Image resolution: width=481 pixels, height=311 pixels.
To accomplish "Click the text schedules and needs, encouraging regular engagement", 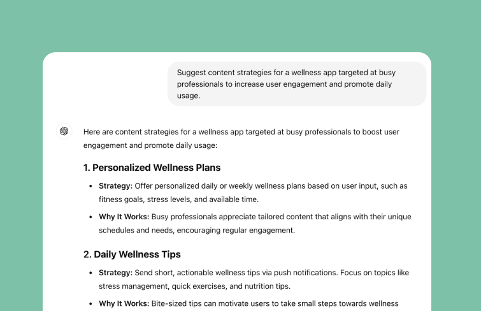I will pyautogui.click(x=197, y=230).
